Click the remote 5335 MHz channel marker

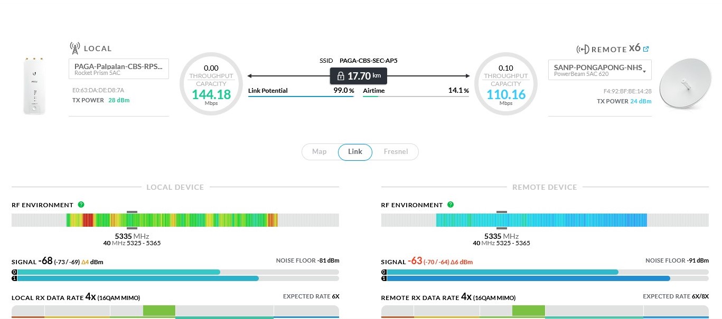pos(501,212)
